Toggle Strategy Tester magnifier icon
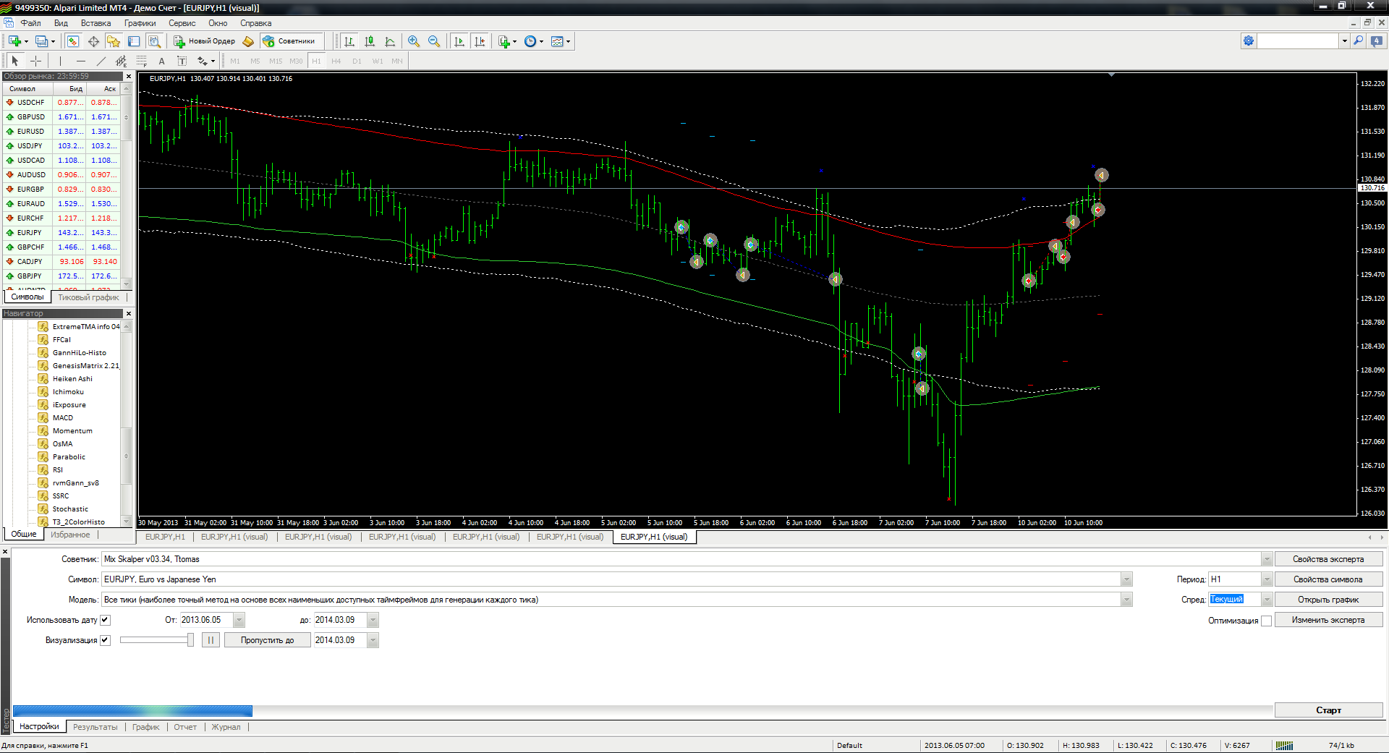The height and width of the screenshot is (753, 1389). click(x=154, y=41)
